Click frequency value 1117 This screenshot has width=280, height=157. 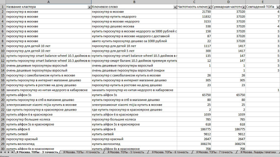point(194,46)
